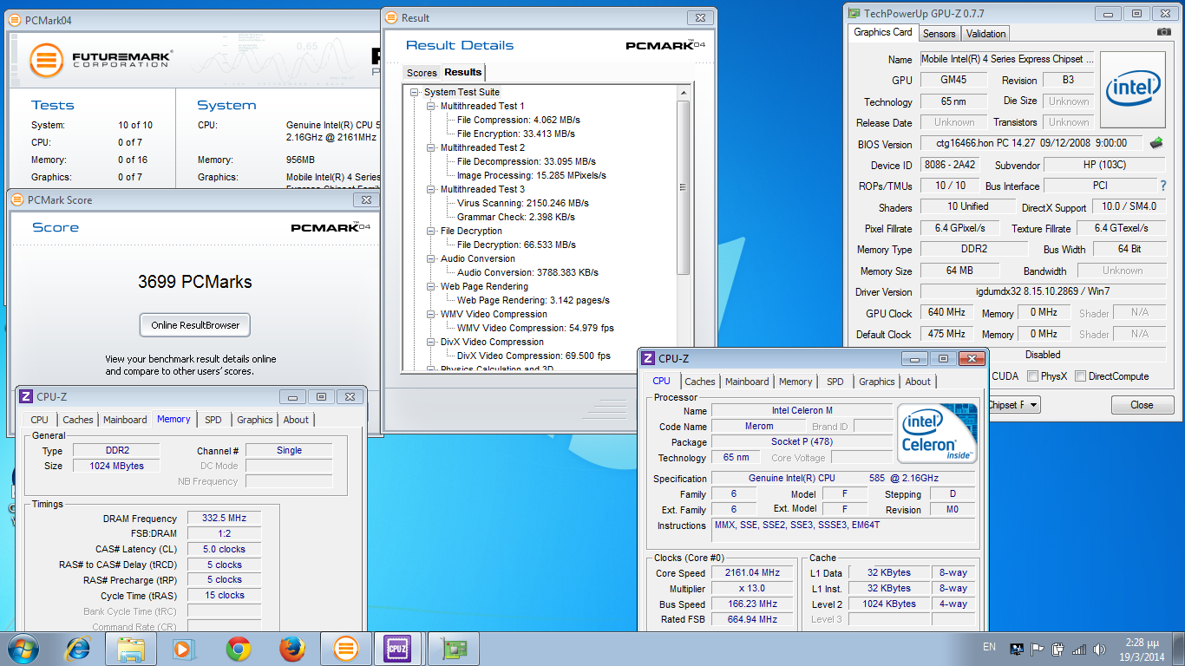Click the Intel Celeron logo in CPU-Z
Image resolution: width=1185 pixels, height=666 pixels.
pyautogui.click(x=937, y=433)
